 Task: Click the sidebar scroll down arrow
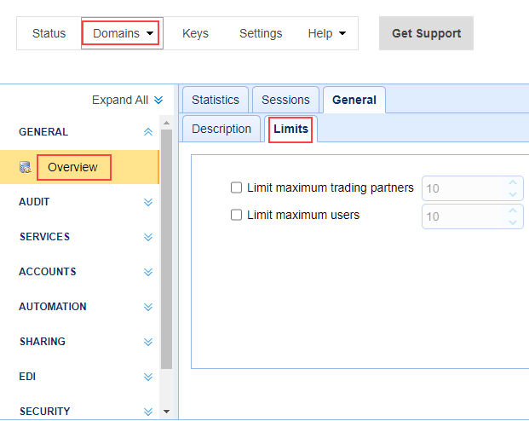pyautogui.click(x=166, y=412)
